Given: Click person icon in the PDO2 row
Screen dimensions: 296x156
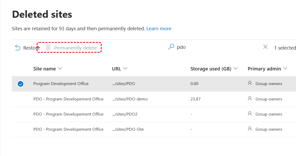Looking at the screenshot, I should click(250, 114).
